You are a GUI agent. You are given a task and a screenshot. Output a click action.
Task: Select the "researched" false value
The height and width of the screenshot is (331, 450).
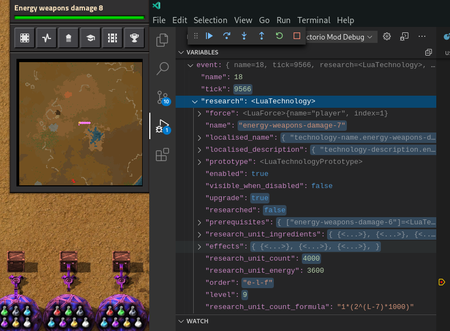tap(274, 210)
